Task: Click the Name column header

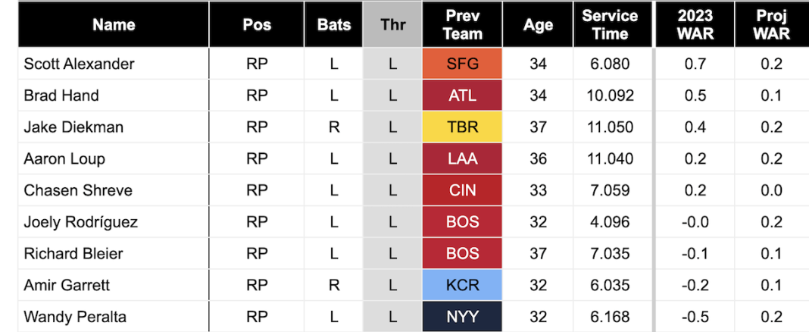Action: click(x=114, y=24)
